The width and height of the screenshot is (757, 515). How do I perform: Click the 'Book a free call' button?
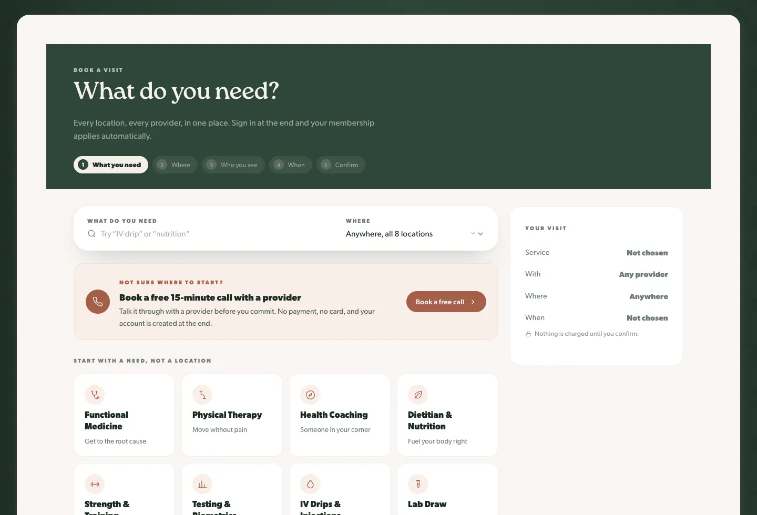point(446,302)
